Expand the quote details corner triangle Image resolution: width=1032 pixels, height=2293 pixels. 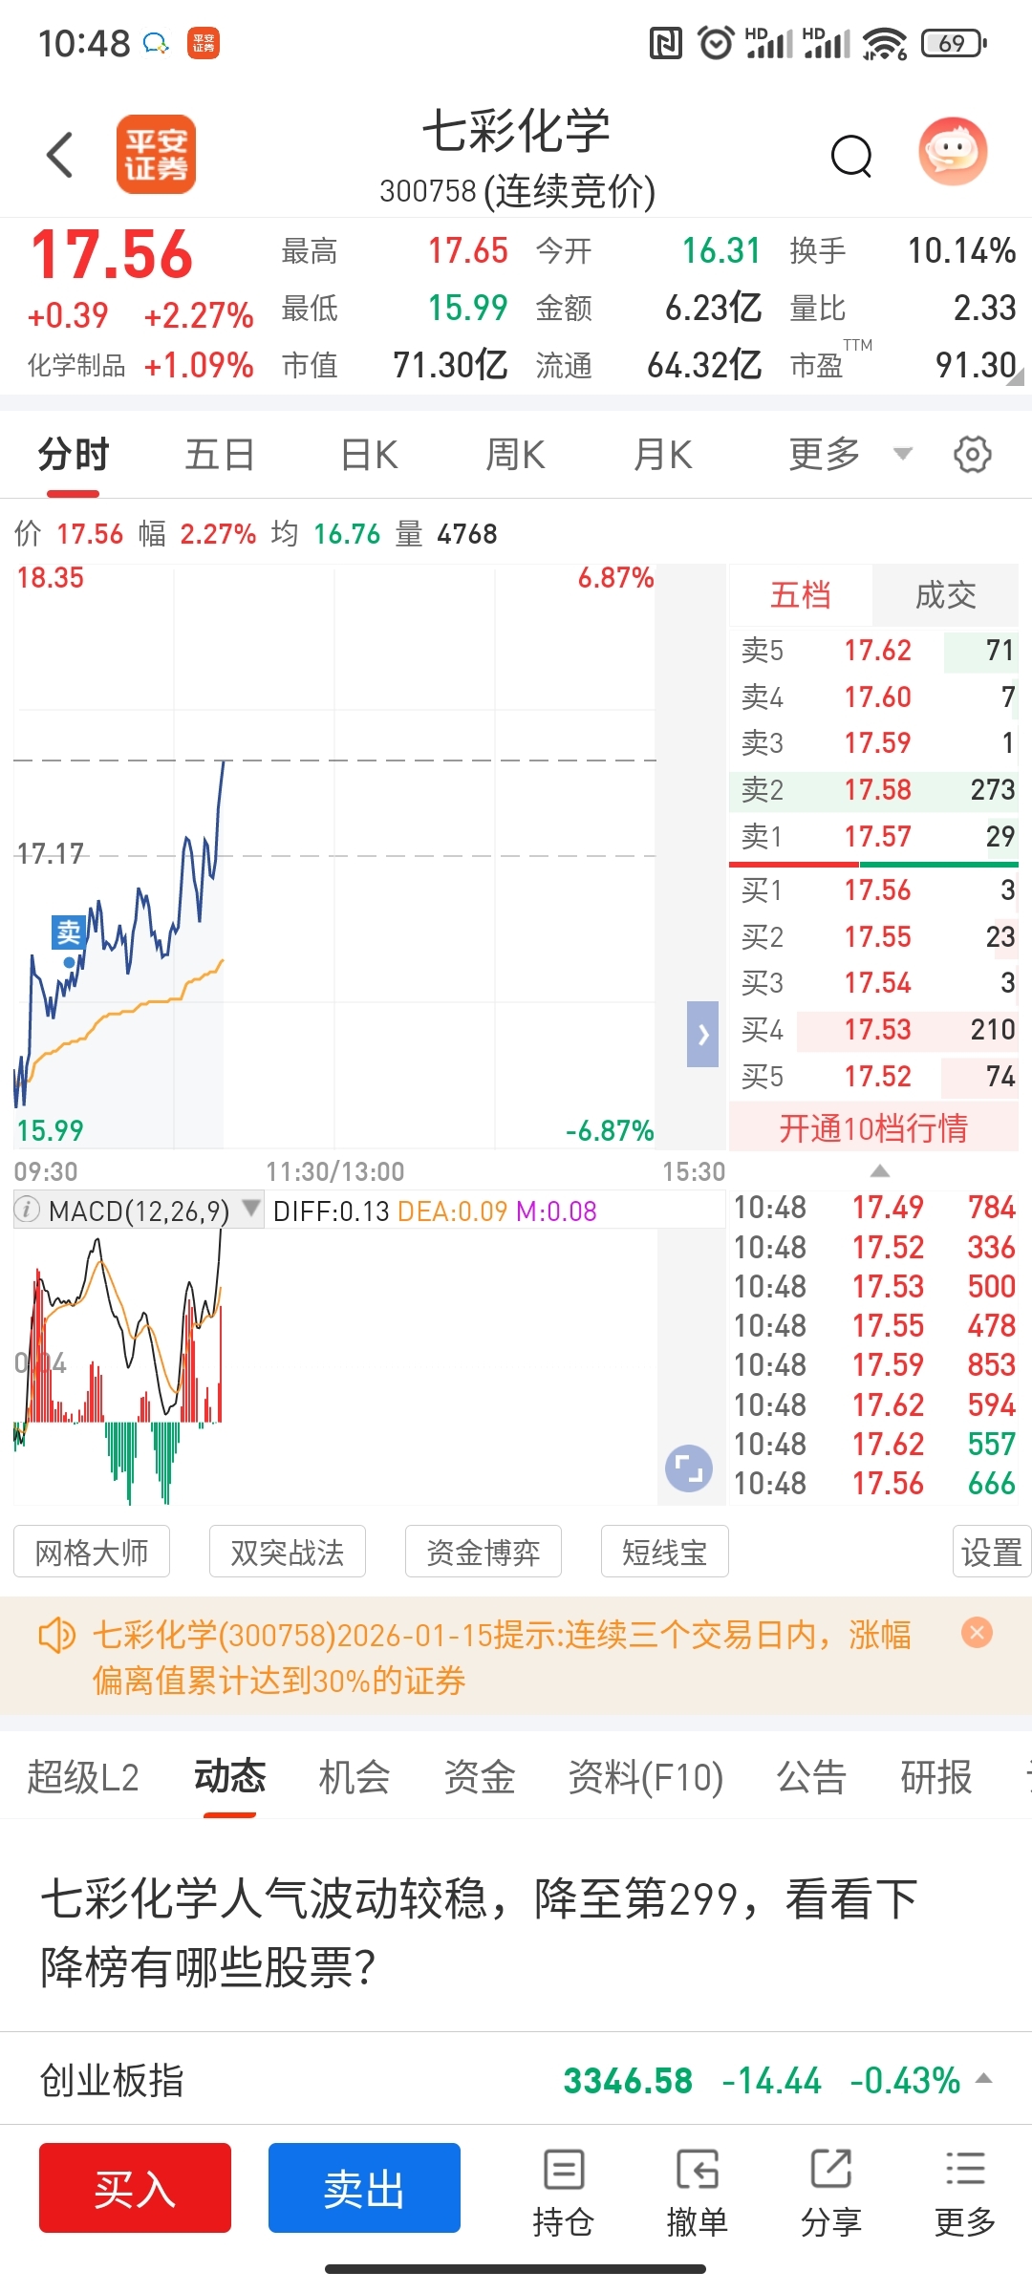point(1016,378)
